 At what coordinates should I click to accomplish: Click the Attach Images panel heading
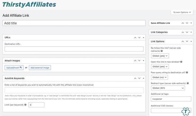click(12, 61)
